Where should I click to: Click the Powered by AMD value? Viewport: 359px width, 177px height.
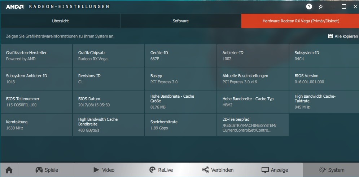(21, 59)
